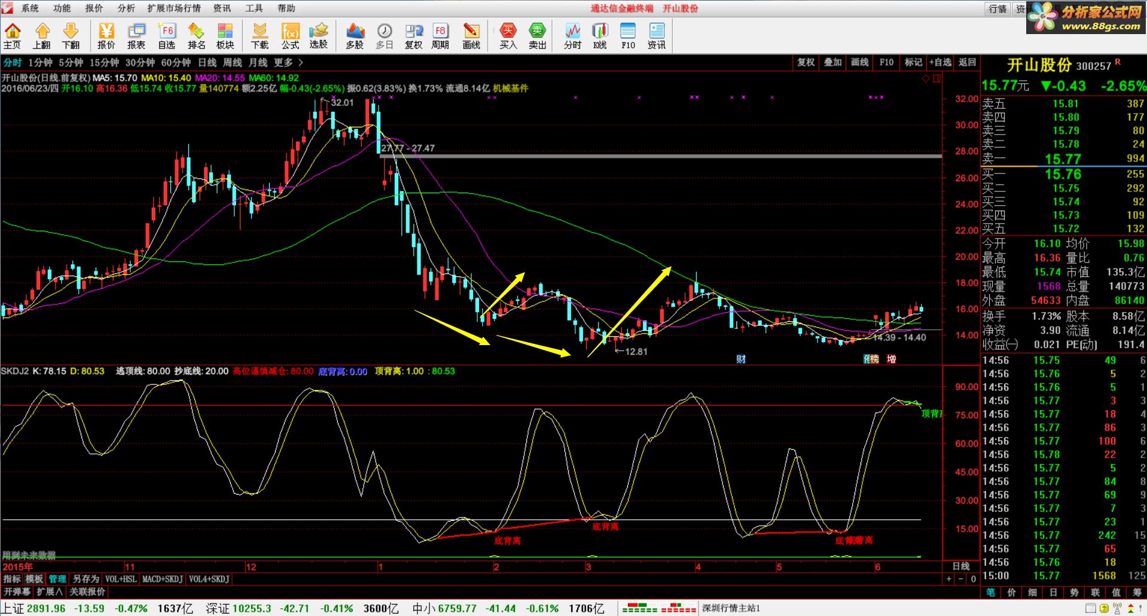1147x616 pixels.
Task: Open the 报表 reports icon
Action: tap(136, 36)
